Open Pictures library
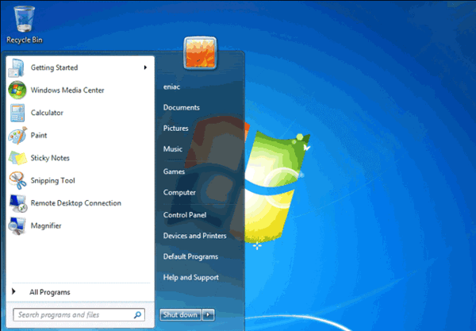Screen dimensions: 476x331 176,128
